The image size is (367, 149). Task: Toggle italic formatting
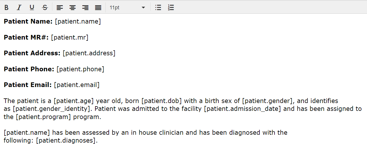[x=19, y=8]
